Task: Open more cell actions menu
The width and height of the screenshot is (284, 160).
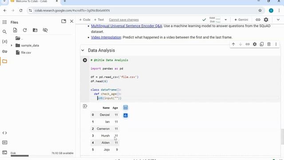Action: (x=276, y=44)
